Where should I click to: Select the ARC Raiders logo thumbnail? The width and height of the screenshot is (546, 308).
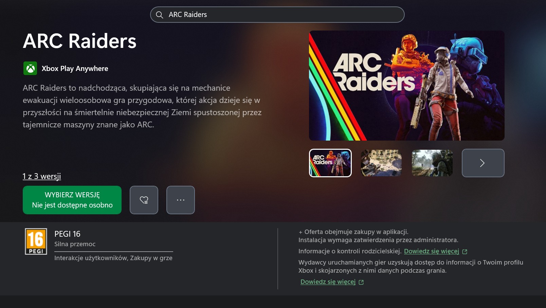(330, 163)
